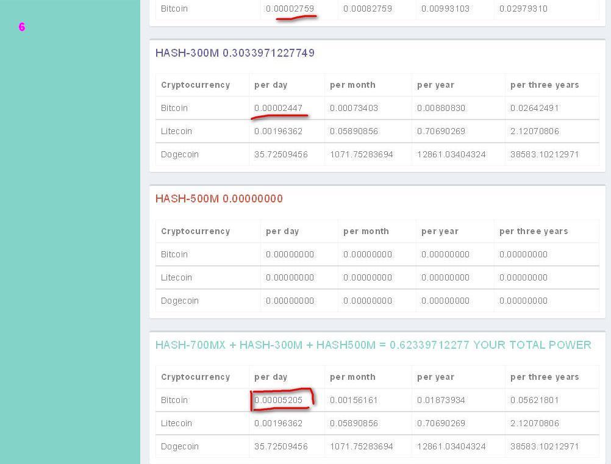Click 12861.03404324 Dogecoin value in HASH-300M table
611x464 pixels.
click(451, 155)
